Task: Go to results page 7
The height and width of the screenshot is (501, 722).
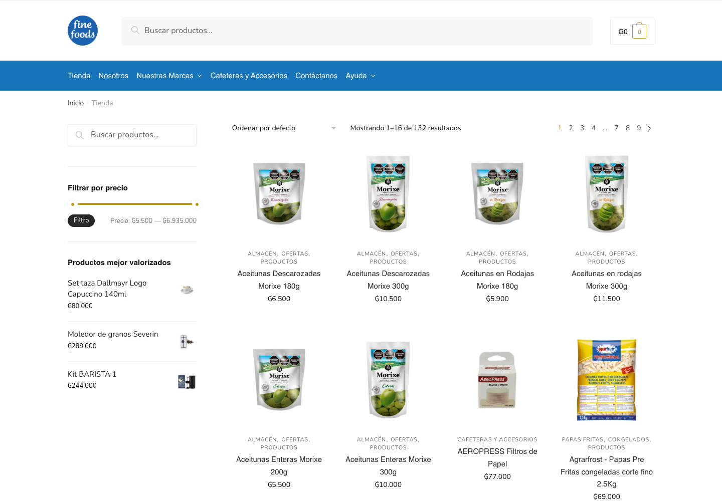Action: 616,128
